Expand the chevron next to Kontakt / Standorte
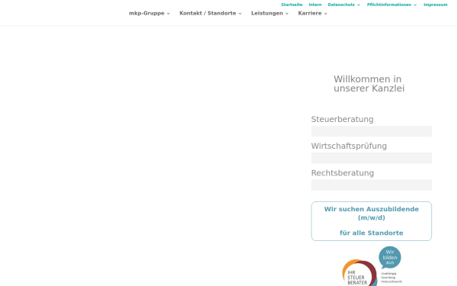This screenshot has height=286, width=457. tap(240, 14)
